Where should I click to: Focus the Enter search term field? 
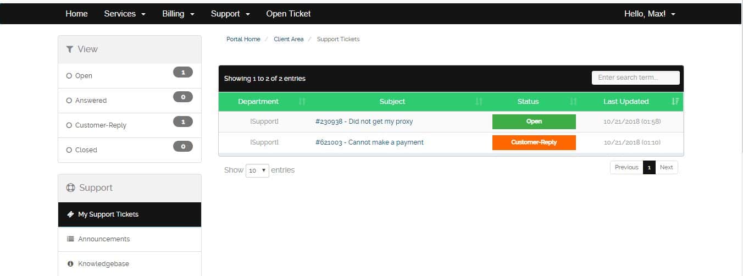[x=636, y=78]
